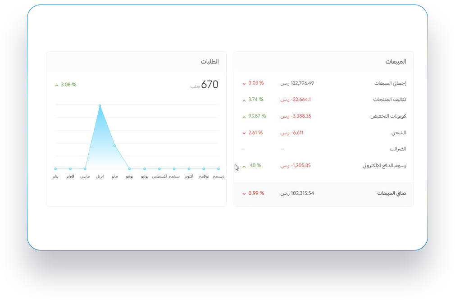This screenshot has width=455, height=300.
Task: Click the الضرائب row label
Action: 398,149
